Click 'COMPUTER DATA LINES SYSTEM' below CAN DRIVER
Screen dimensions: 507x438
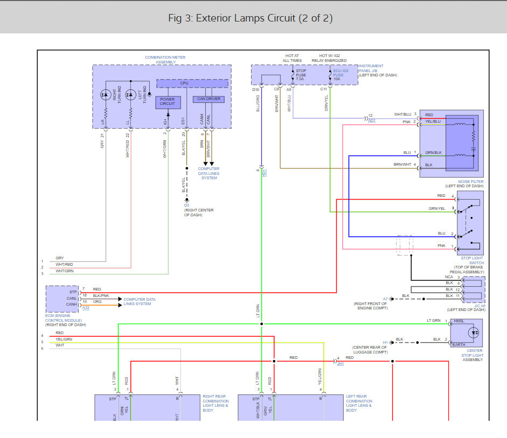click(209, 173)
